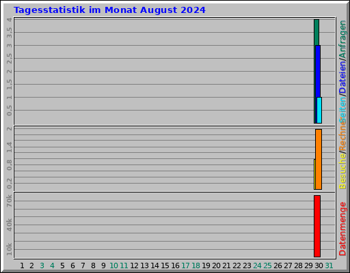Click day 1 on the x-axis
This screenshot has width=350, height=273.
[22, 265]
